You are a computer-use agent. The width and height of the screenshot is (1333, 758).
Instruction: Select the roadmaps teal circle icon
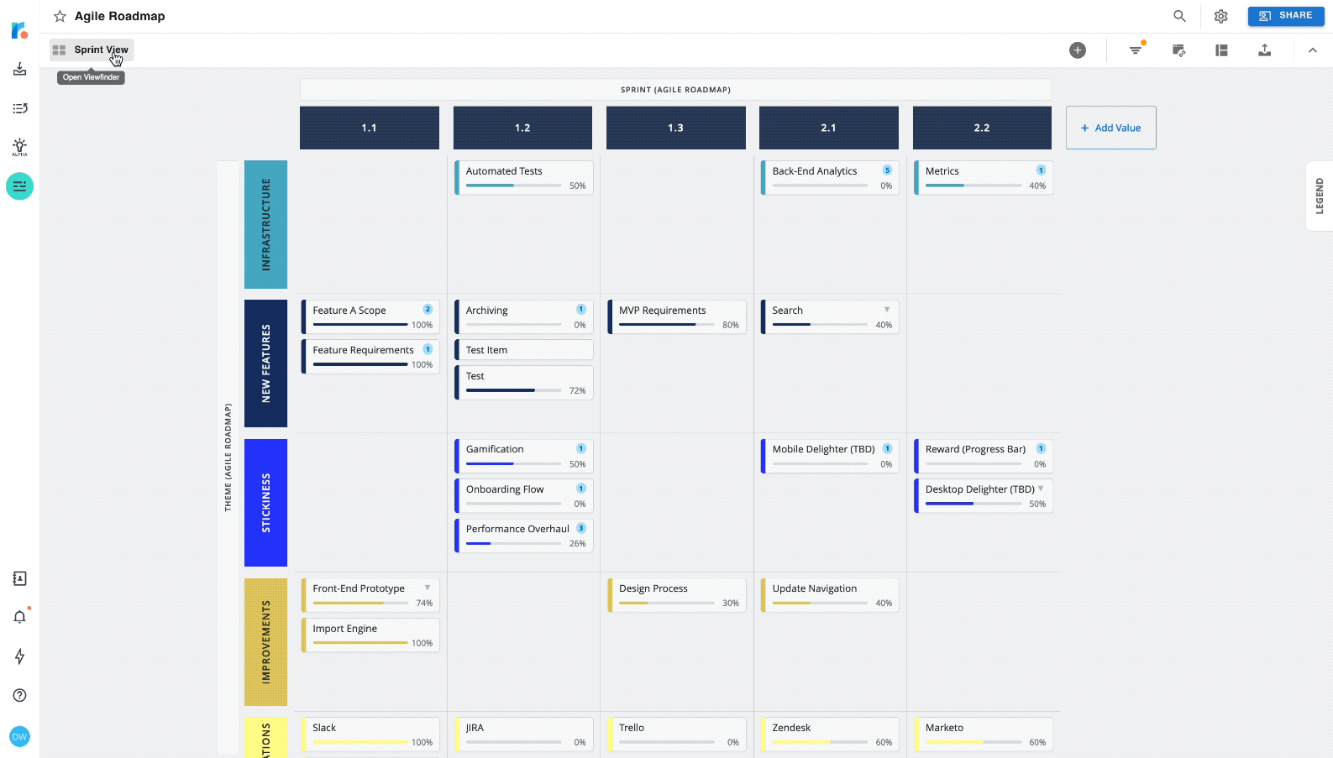(19, 186)
